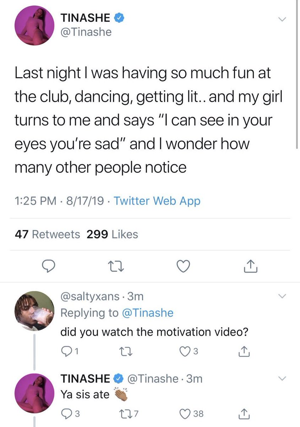The height and width of the screenshot is (427, 300).
Task: Open reply thread on 'Ya sis ate'
Action: pos(70,413)
